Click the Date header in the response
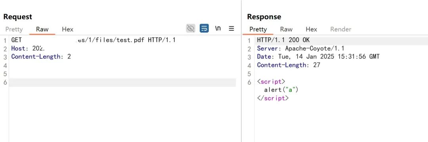Image resolution: width=428 pixels, height=142 pixels. 318,57
